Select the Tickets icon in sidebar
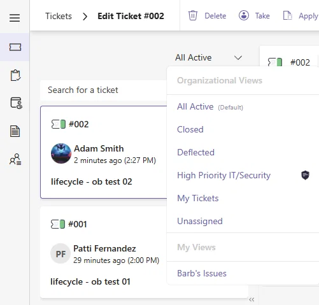The width and height of the screenshot is (319, 305). [15, 47]
